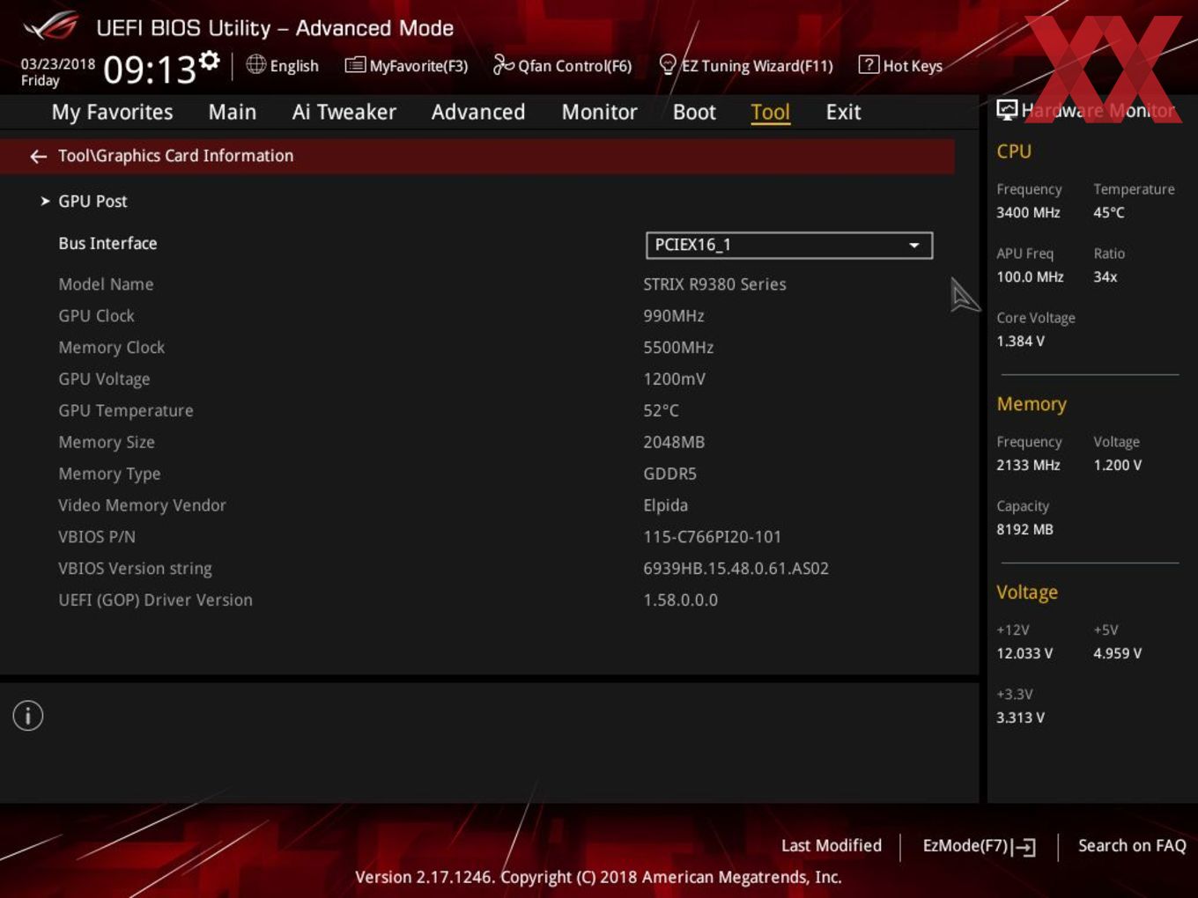Click the MyFavorite list icon
This screenshot has width=1198, height=898.
click(355, 65)
